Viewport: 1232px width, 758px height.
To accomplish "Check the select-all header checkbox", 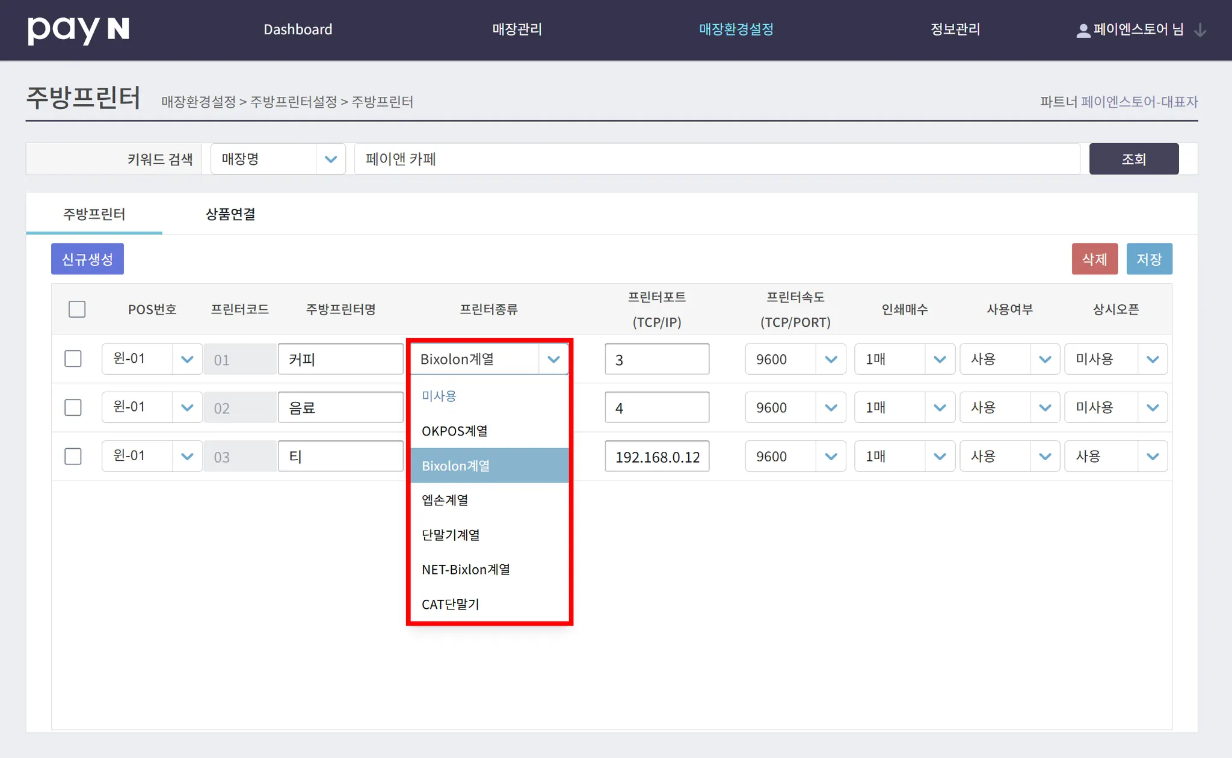I will tap(77, 309).
